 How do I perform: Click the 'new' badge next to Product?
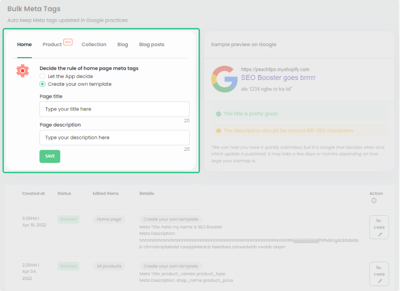click(68, 42)
